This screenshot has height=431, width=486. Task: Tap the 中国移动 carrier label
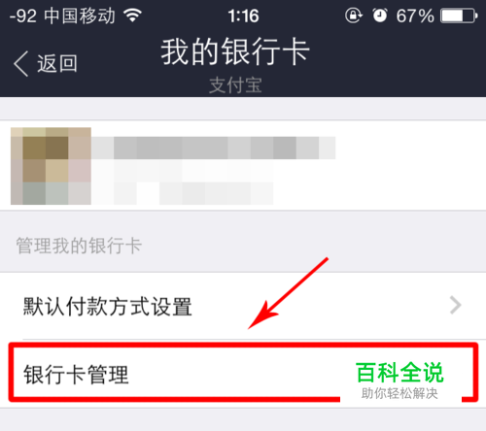(x=80, y=16)
